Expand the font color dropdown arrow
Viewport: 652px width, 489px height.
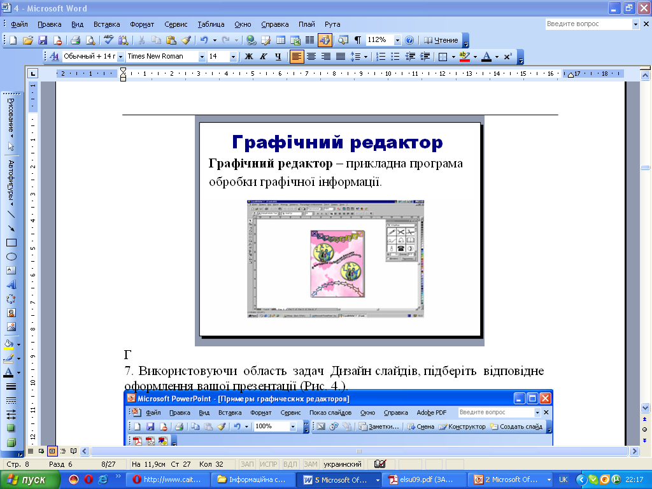point(497,57)
